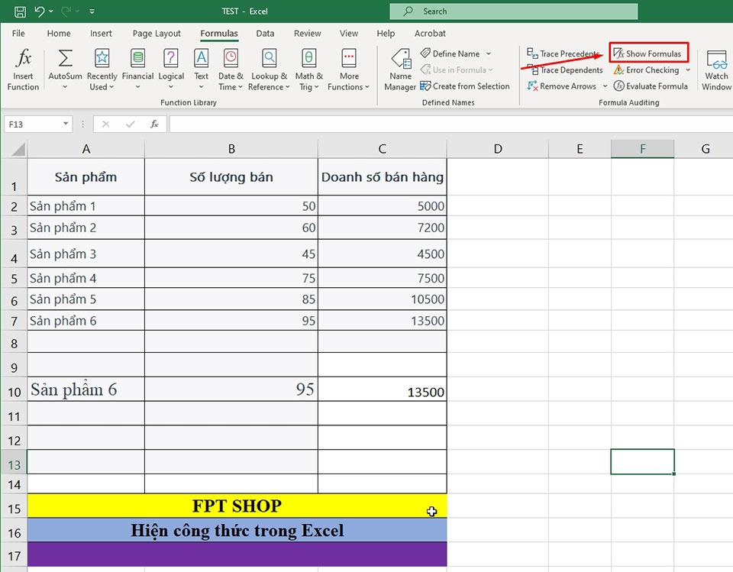733x572 pixels.
Task: Click Create from Selection
Action: [465, 86]
